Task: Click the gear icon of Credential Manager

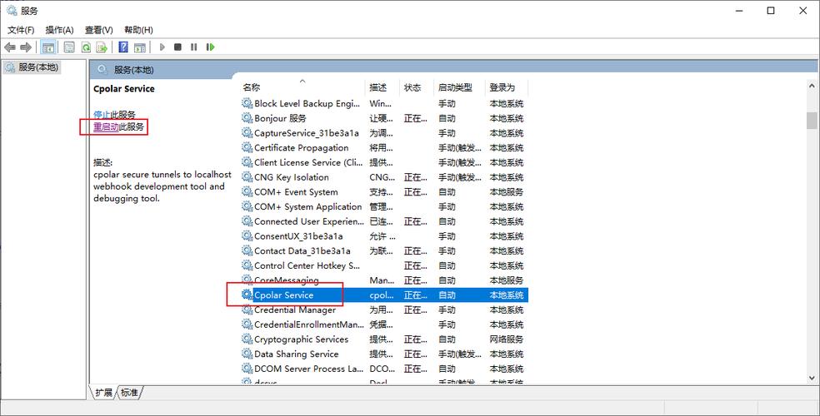Action: 247,310
